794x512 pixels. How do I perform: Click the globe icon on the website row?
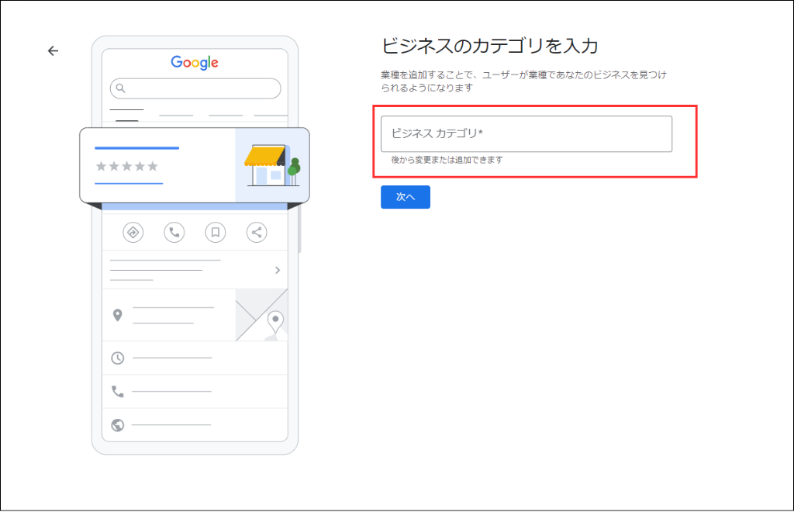coord(118,425)
